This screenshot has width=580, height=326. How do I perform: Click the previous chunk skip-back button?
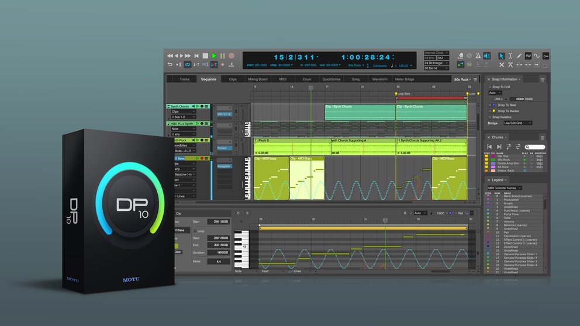(489, 147)
